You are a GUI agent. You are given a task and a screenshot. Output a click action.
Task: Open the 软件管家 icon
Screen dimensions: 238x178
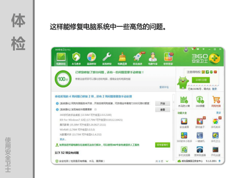pos(168,57)
